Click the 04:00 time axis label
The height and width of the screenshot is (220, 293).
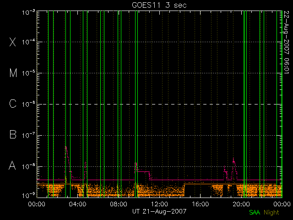click(77, 204)
